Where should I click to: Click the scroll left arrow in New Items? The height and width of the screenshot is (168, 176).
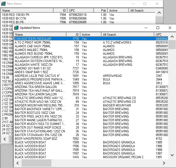tap(5, 139)
